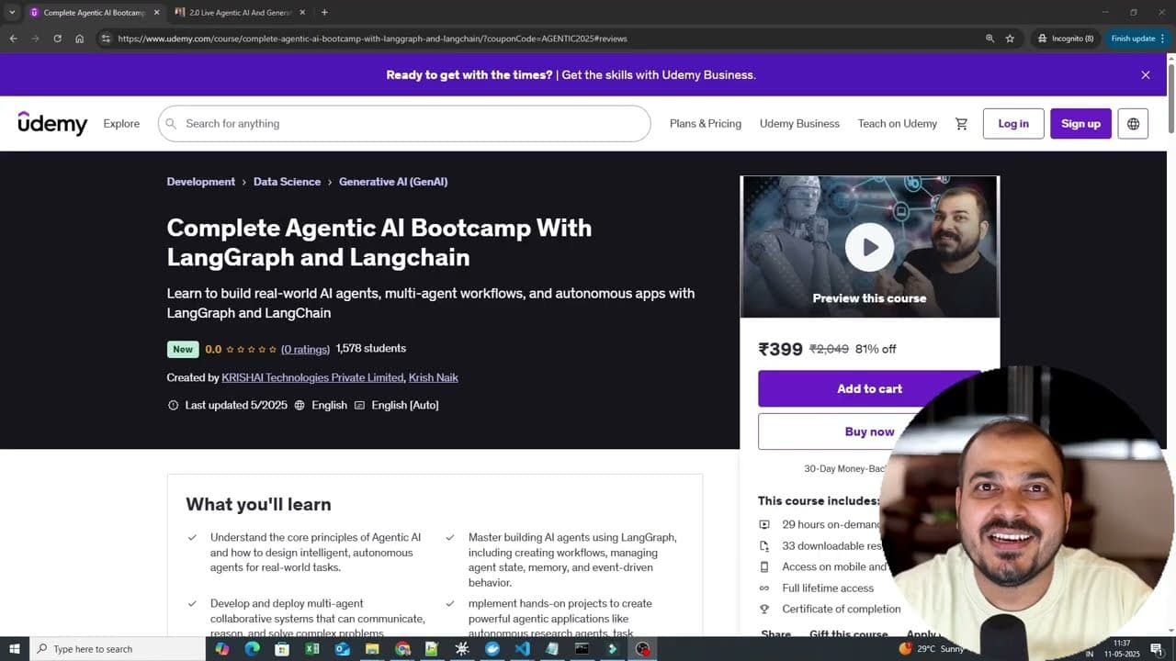Open Krish Naik instructor profile

433,377
